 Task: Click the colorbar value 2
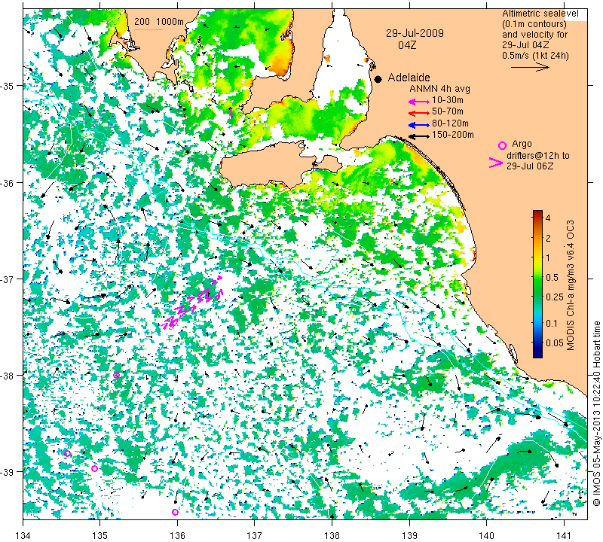point(548,238)
